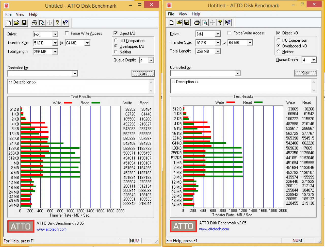Viewport: 325px width, 247px height.
Task: Open Help menu in left window
Action: tap(33, 14)
